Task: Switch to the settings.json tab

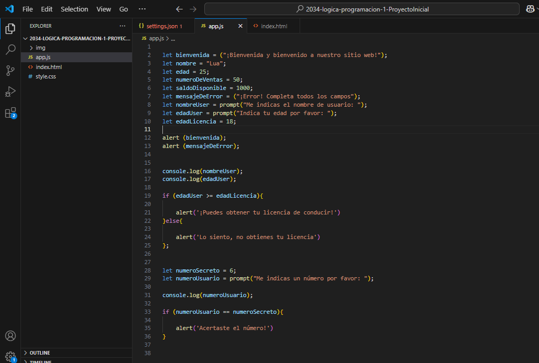Action: [x=163, y=26]
